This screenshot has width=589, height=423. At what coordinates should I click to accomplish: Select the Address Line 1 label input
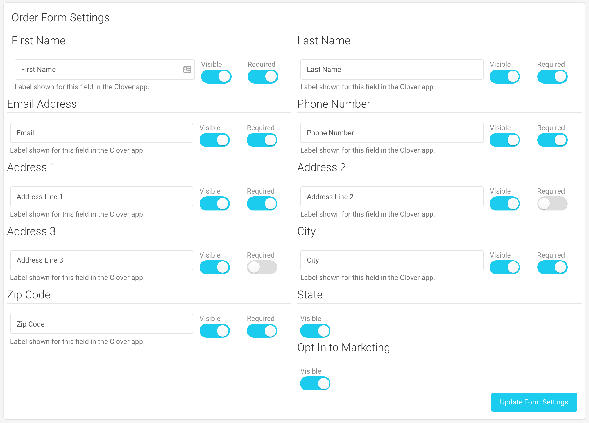[102, 196]
